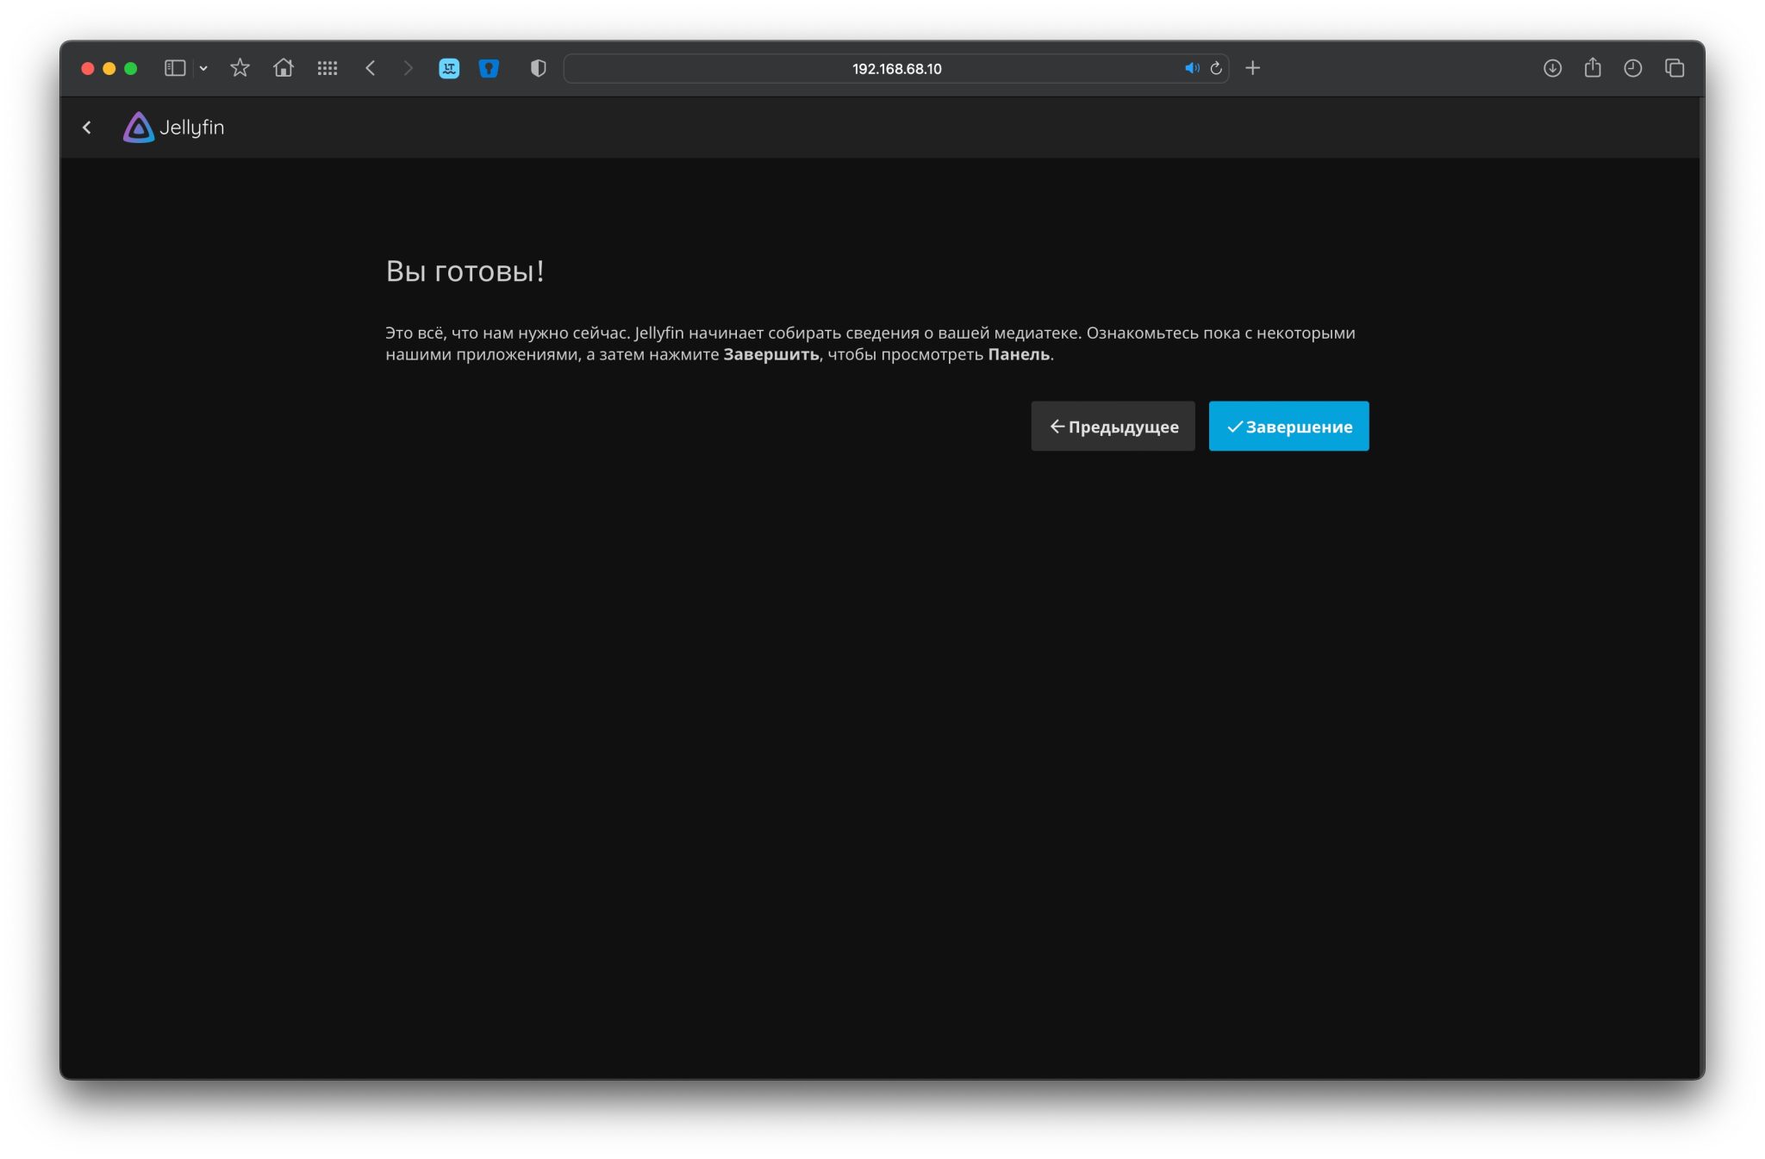This screenshot has height=1159, width=1765.
Task: Show downloads icon in toolbar
Action: (x=1552, y=68)
